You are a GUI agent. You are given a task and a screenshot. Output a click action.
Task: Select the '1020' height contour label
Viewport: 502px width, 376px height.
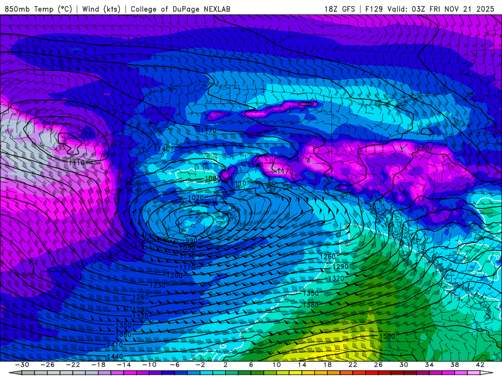[196, 198]
